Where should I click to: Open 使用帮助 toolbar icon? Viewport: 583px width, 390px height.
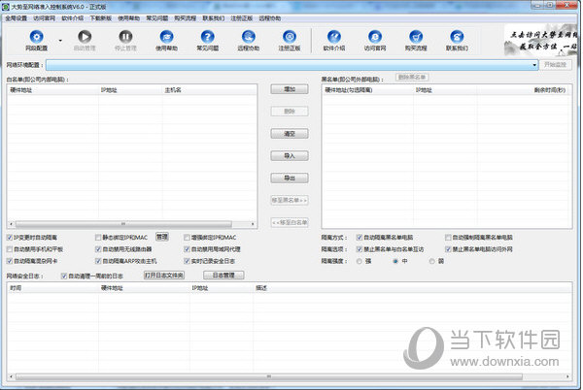tap(164, 40)
